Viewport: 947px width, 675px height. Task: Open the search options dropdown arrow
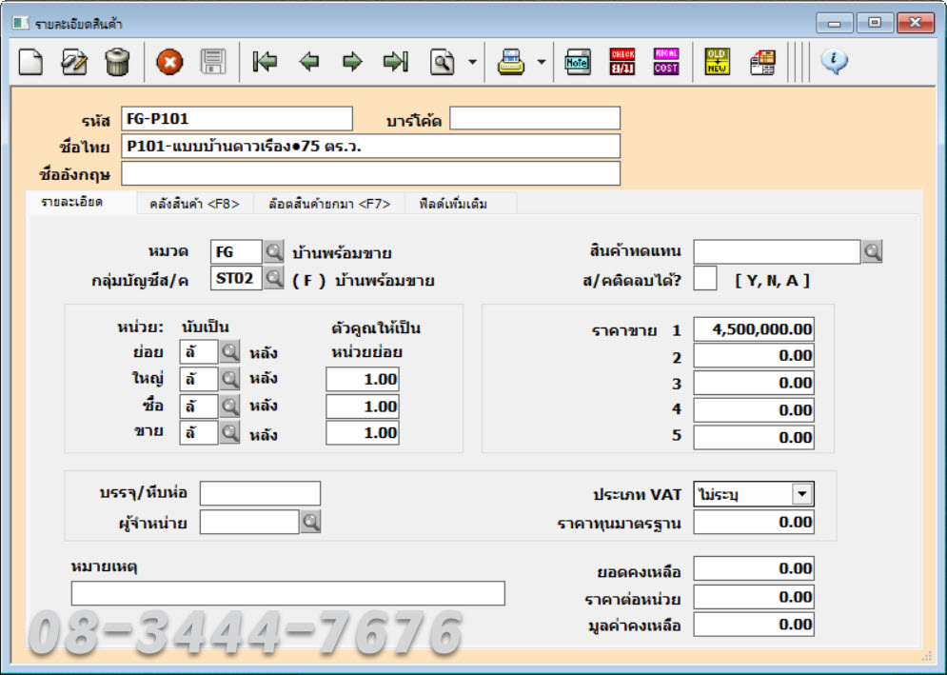click(x=472, y=62)
